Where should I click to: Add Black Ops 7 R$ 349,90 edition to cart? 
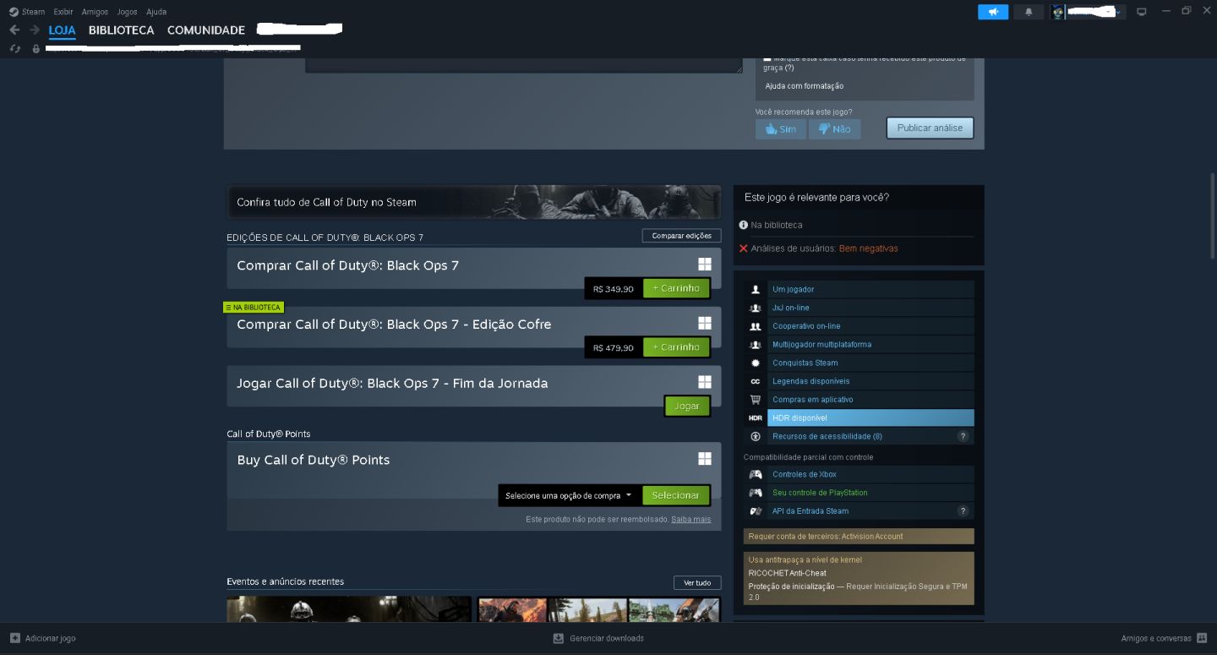click(676, 288)
